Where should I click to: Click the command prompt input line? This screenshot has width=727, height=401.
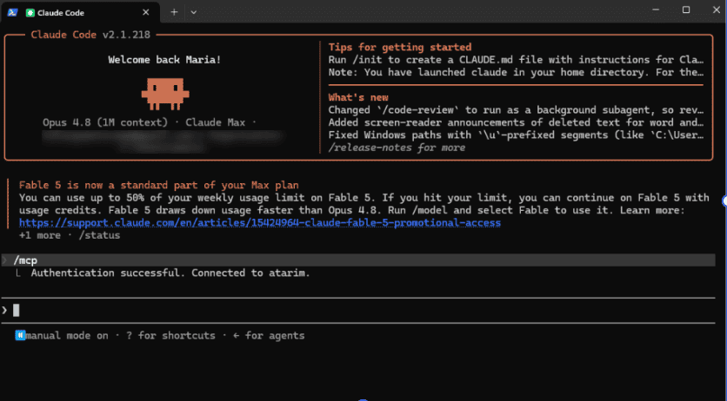click(x=358, y=311)
